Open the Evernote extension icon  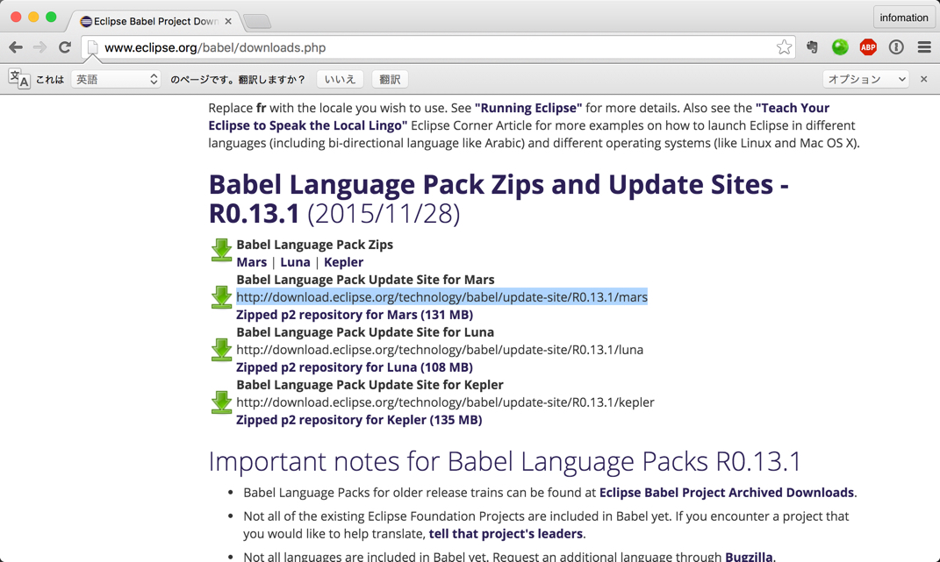pyautogui.click(x=813, y=47)
